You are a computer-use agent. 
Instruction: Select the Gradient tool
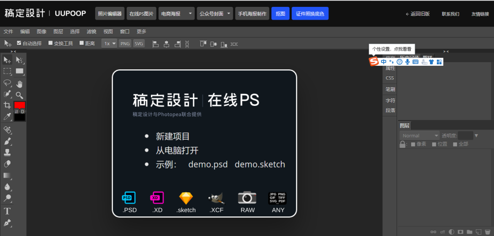pyautogui.click(x=7, y=175)
